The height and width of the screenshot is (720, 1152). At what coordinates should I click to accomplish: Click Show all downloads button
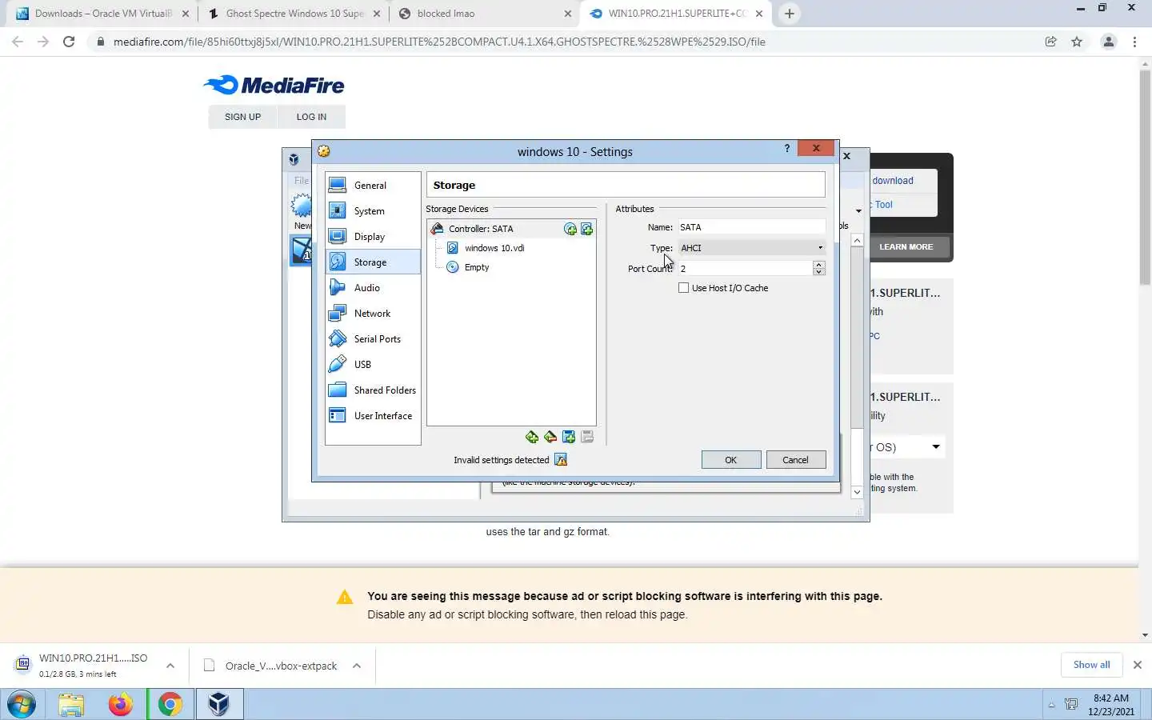(x=1091, y=665)
